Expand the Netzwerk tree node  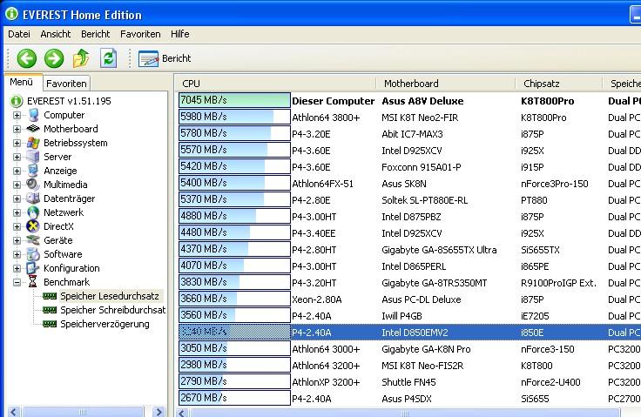(17, 212)
